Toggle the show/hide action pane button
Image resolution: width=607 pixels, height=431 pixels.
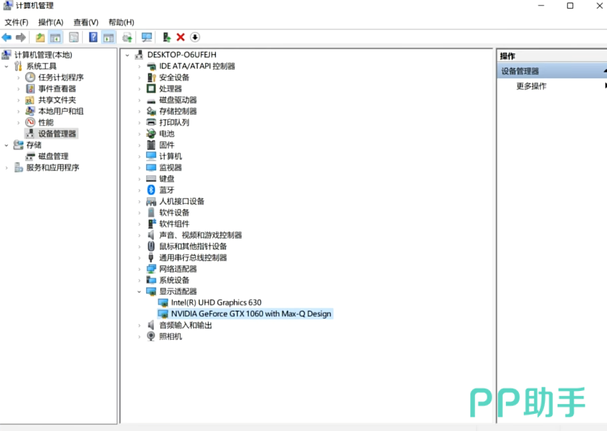coord(109,38)
